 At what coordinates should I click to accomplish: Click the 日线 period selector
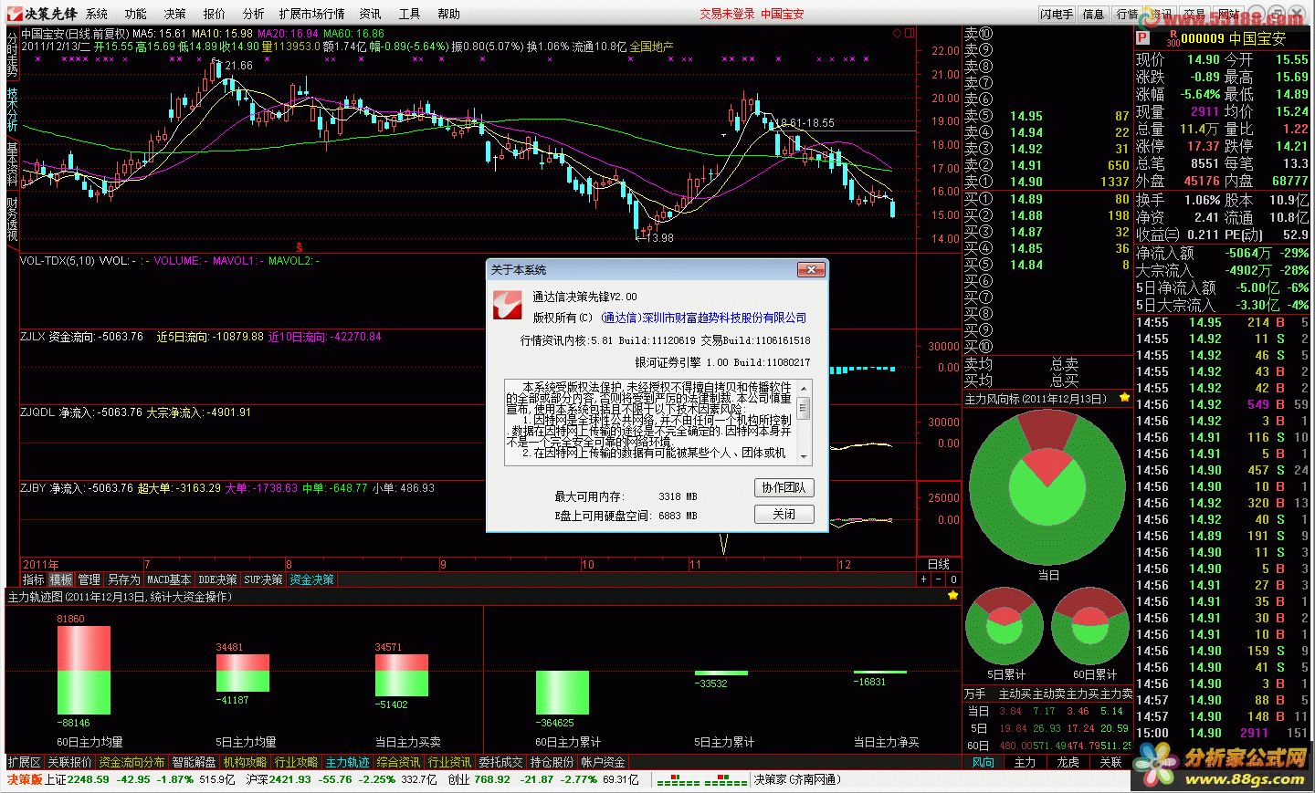click(x=939, y=564)
